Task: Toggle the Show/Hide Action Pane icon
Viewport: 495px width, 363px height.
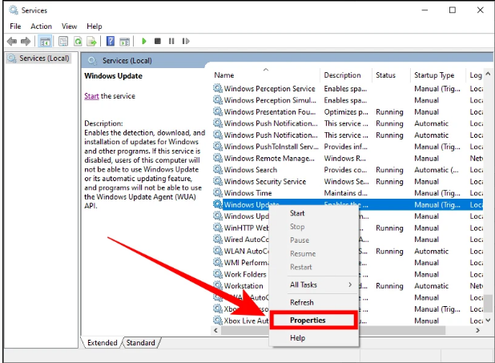Action: (125, 41)
